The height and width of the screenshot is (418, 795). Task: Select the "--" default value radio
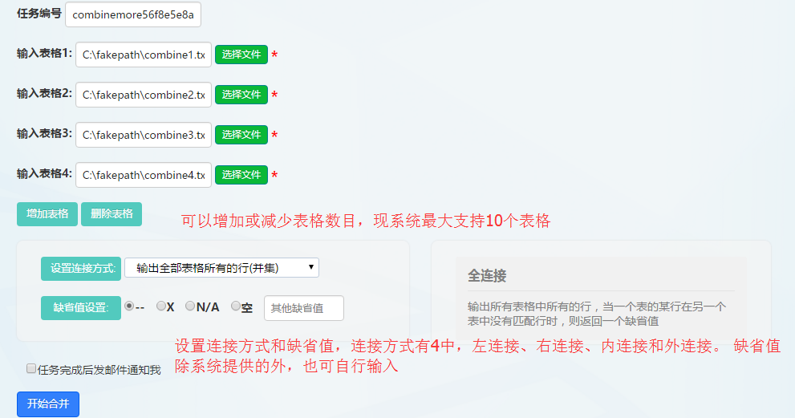(129, 306)
